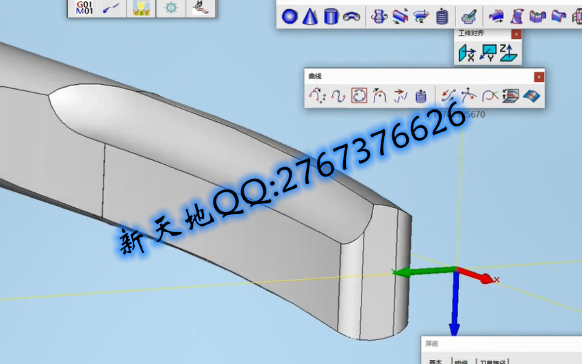Viewport: 582px width, 364px height.
Task: Select the sphere primitive tool
Action: (x=290, y=16)
